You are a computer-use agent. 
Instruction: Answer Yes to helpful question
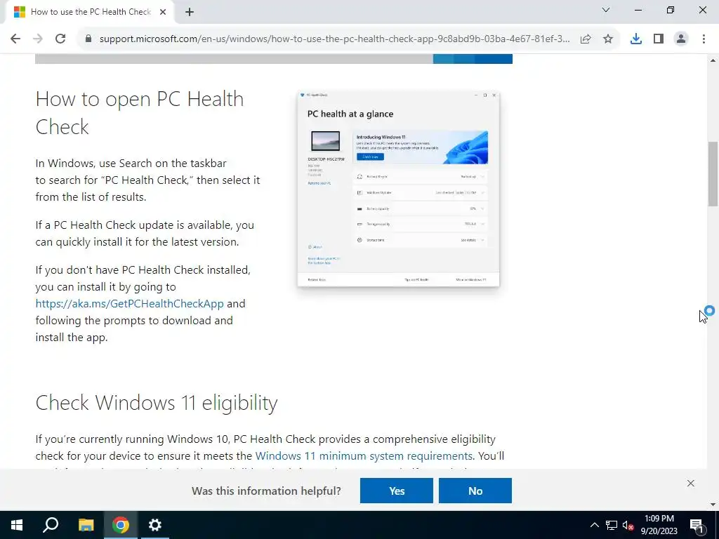[x=397, y=491]
